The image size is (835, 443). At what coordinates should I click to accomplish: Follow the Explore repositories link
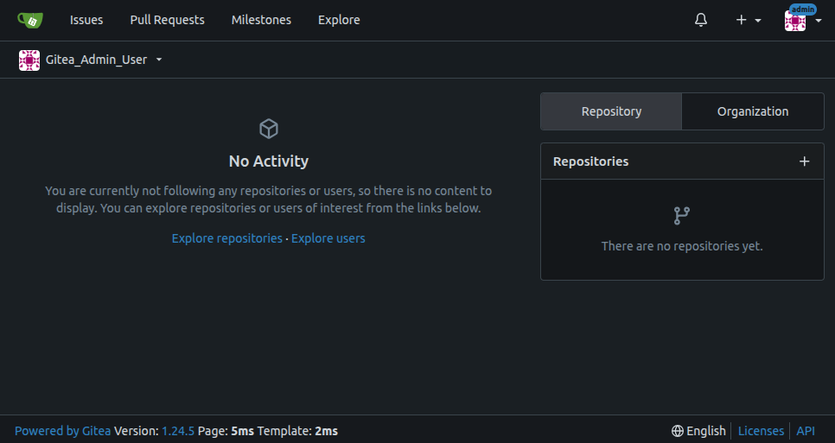[226, 238]
